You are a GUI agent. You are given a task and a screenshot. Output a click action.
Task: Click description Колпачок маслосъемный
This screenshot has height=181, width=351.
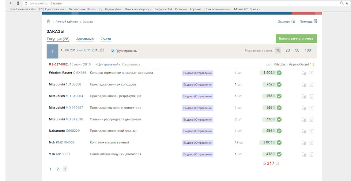click(109, 143)
